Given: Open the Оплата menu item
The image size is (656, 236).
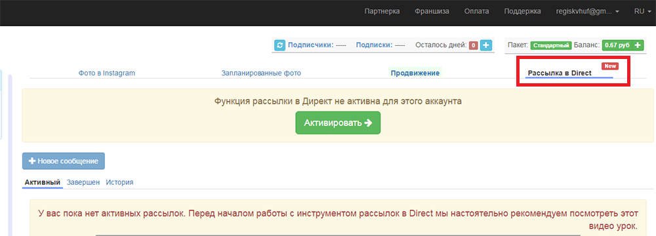Looking at the screenshot, I should (476, 12).
